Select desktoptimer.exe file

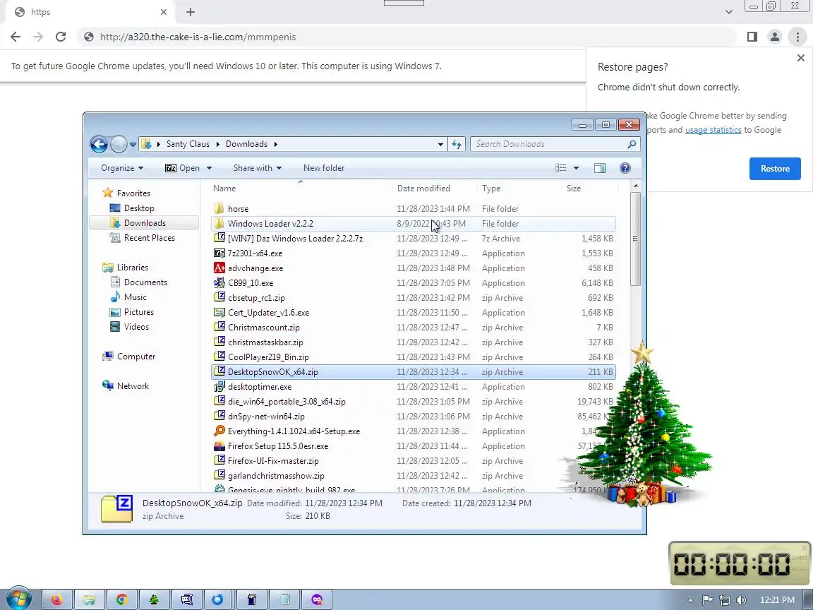[x=414, y=386]
